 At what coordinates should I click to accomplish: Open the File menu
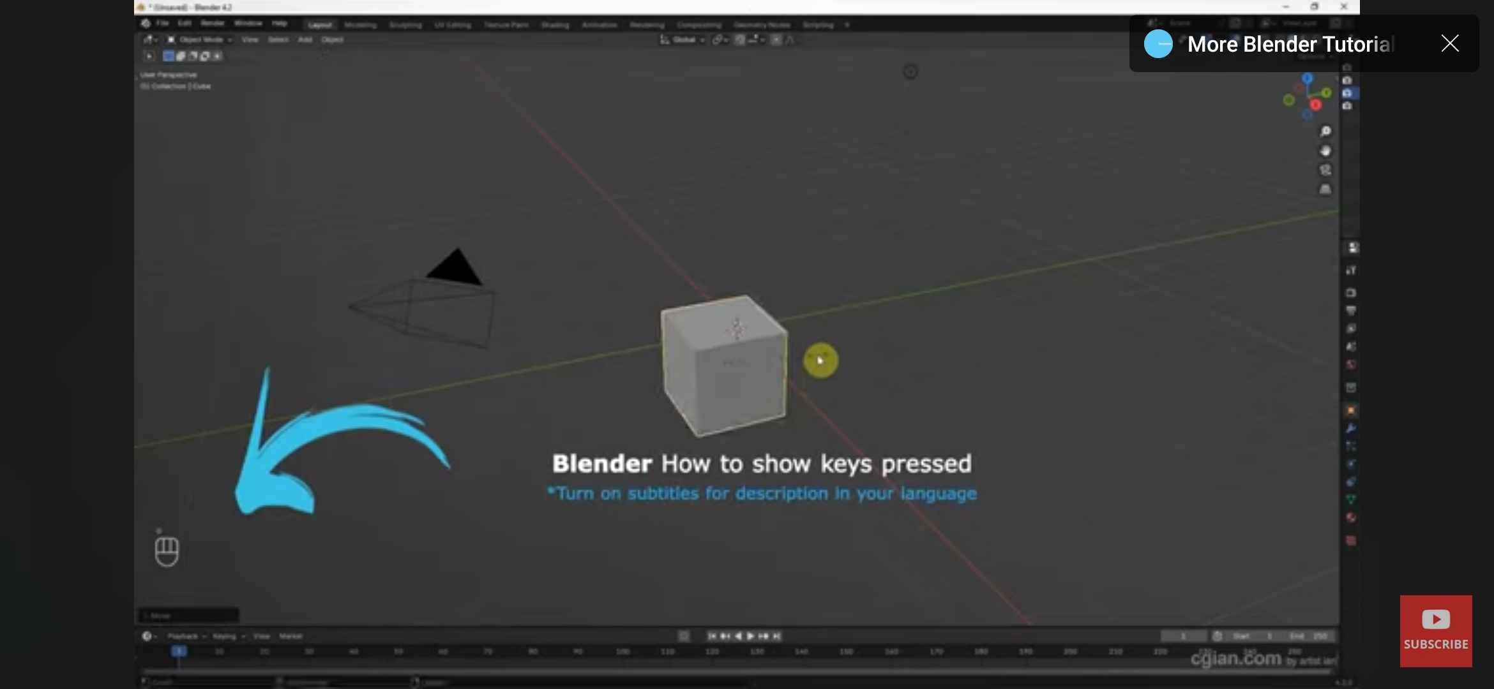pos(163,24)
